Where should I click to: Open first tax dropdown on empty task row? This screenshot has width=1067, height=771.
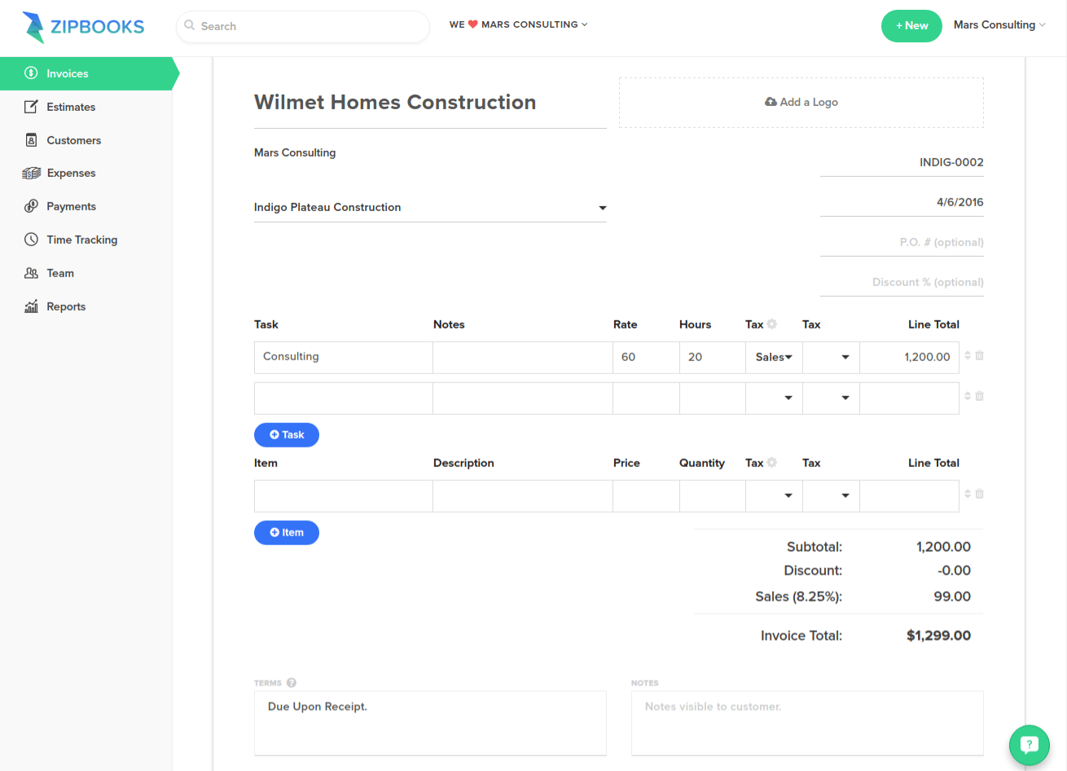click(x=774, y=398)
